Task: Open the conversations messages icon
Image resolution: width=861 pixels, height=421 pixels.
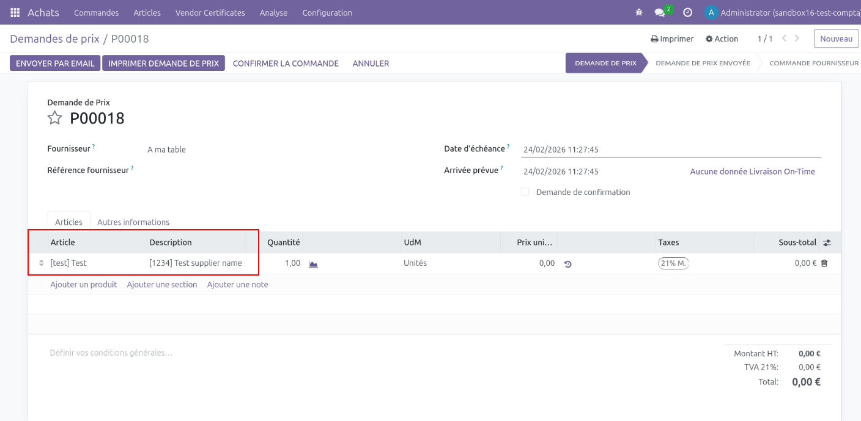Action: point(659,12)
